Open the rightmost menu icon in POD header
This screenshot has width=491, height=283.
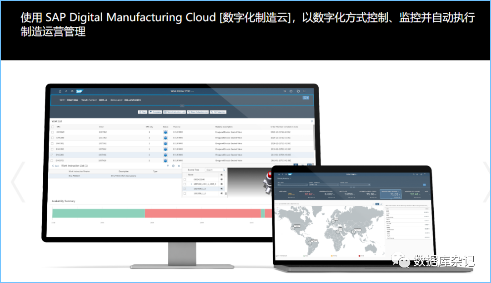point(304,91)
